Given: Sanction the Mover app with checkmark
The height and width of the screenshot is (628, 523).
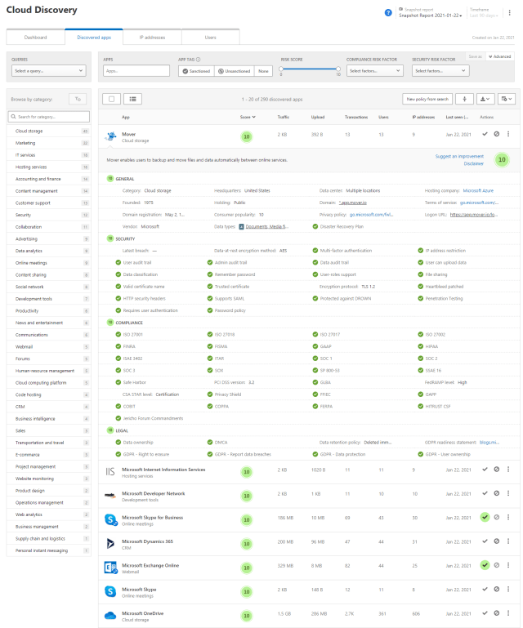Looking at the screenshot, I should (x=485, y=134).
